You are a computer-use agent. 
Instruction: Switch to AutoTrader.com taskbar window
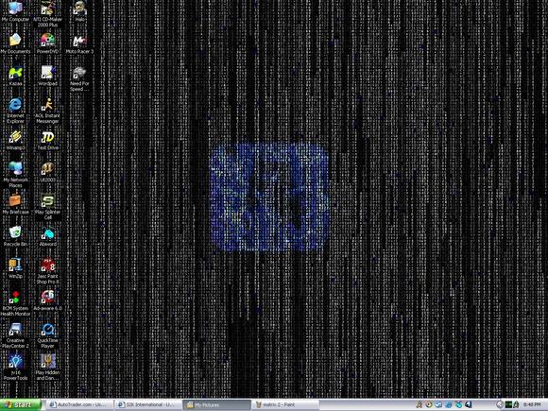pos(79,404)
